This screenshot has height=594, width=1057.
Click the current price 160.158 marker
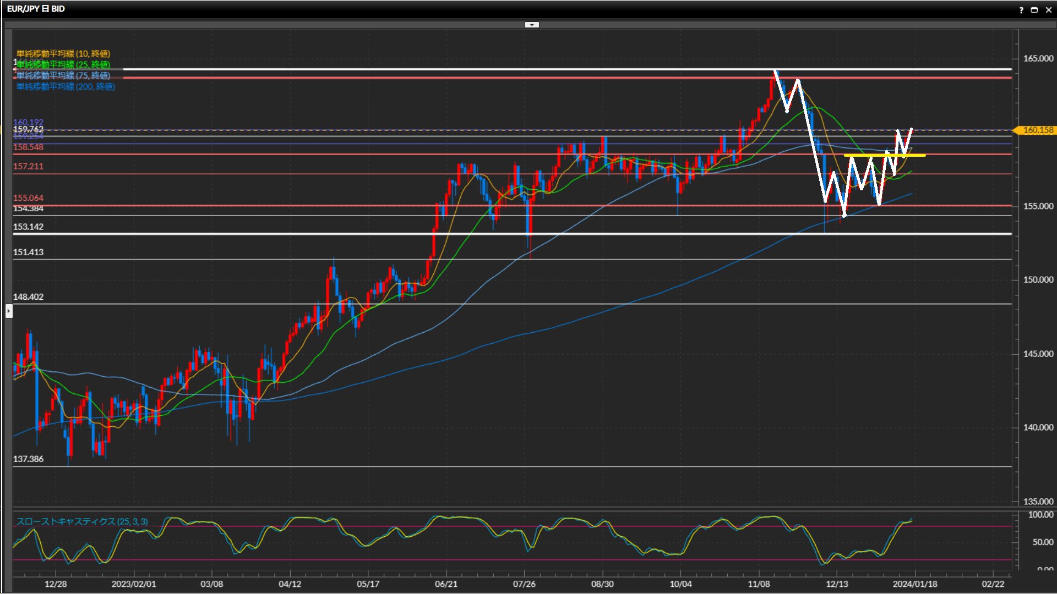coord(1037,130)
